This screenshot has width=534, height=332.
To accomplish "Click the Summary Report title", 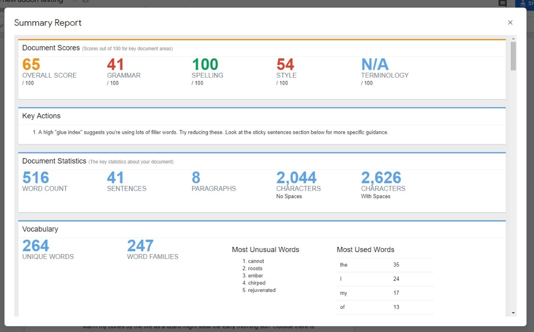I will point(48,23).
